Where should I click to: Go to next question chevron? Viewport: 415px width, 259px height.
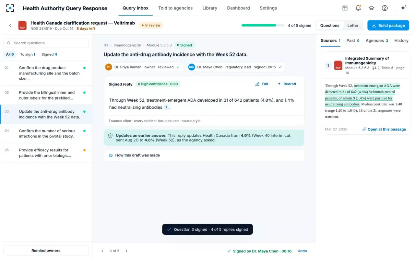coord(126,251)
